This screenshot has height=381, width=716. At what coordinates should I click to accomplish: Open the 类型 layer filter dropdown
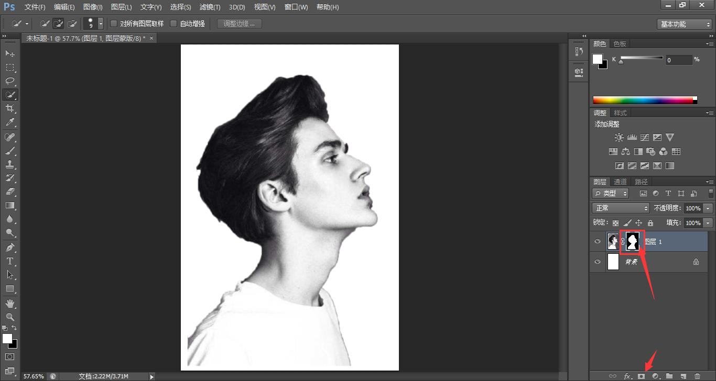(611, 193)
